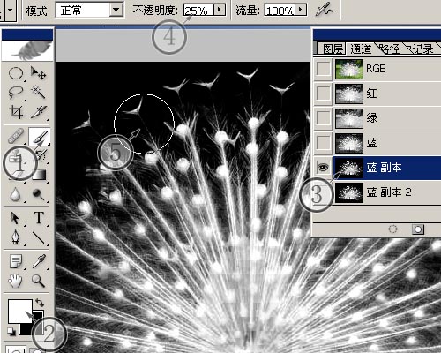The height and width of the screenshot is (353, 441).
Task: Select the Eyedropper tool
Action: [x=39, y=261]
